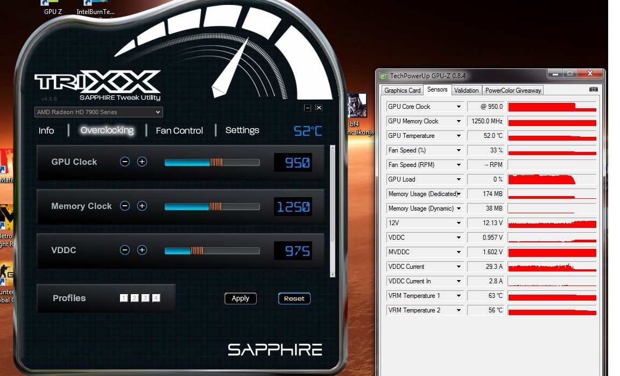
Task: Select profile slot 2
Action: [135, 298]
